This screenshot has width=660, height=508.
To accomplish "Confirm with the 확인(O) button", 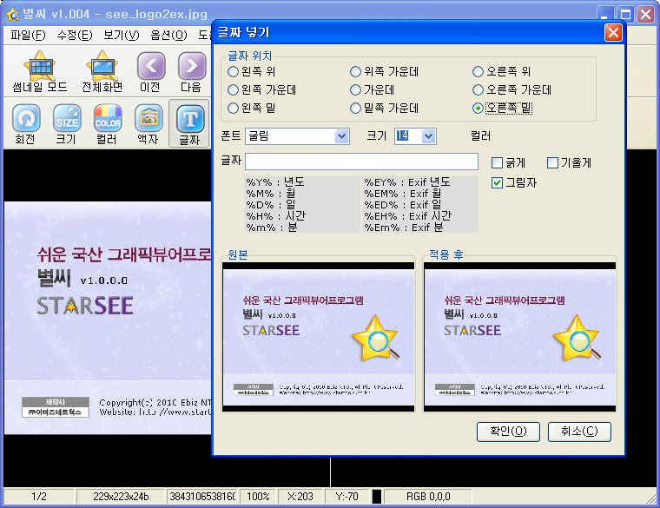I will coord(508,432).
